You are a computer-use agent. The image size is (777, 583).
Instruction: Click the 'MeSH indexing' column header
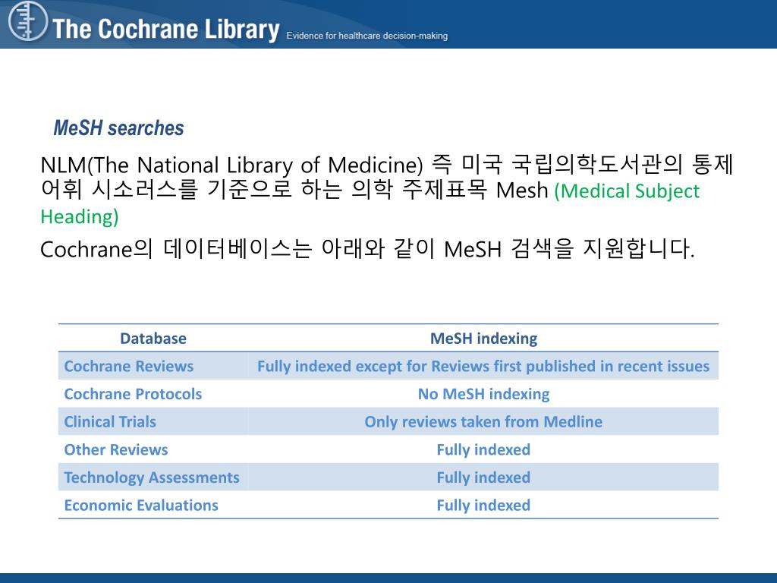483,338
